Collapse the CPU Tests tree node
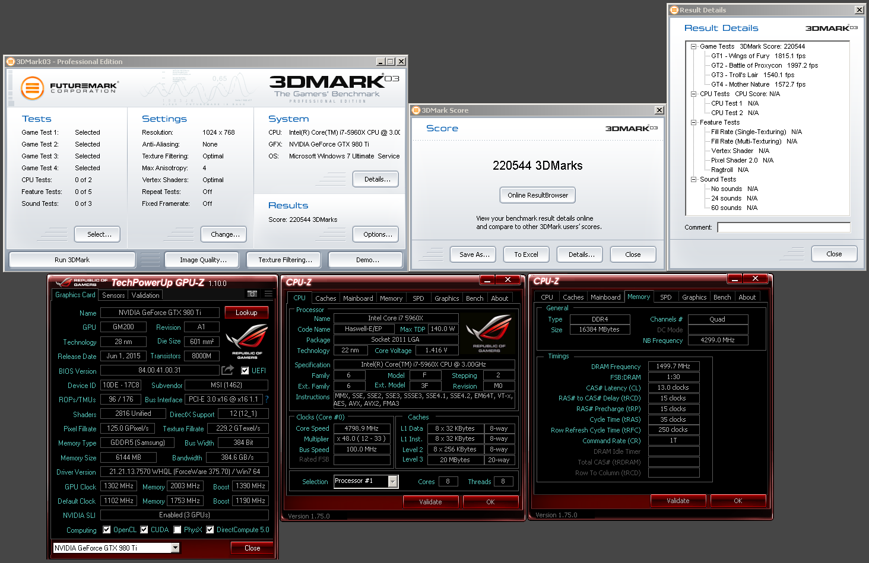869x563 pixels. pyautogui.click(x=693, y=94)
